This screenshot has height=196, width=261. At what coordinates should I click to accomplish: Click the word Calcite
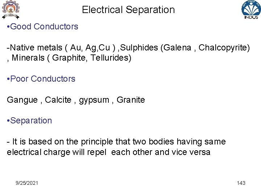point(58,100)
